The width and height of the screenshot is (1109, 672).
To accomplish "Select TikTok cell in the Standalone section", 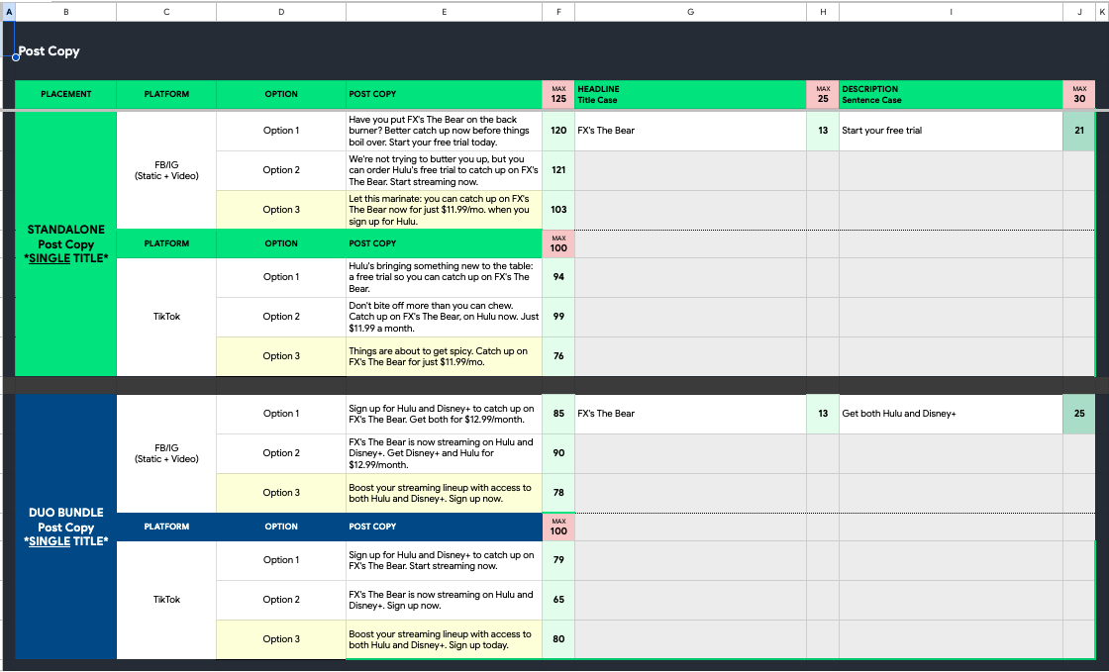I will (x=166, y=317).
